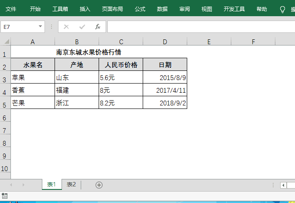Screen dimensions: 295x203
Task: Click the next sheet navigation arrow
Action: tap(23, 185)
